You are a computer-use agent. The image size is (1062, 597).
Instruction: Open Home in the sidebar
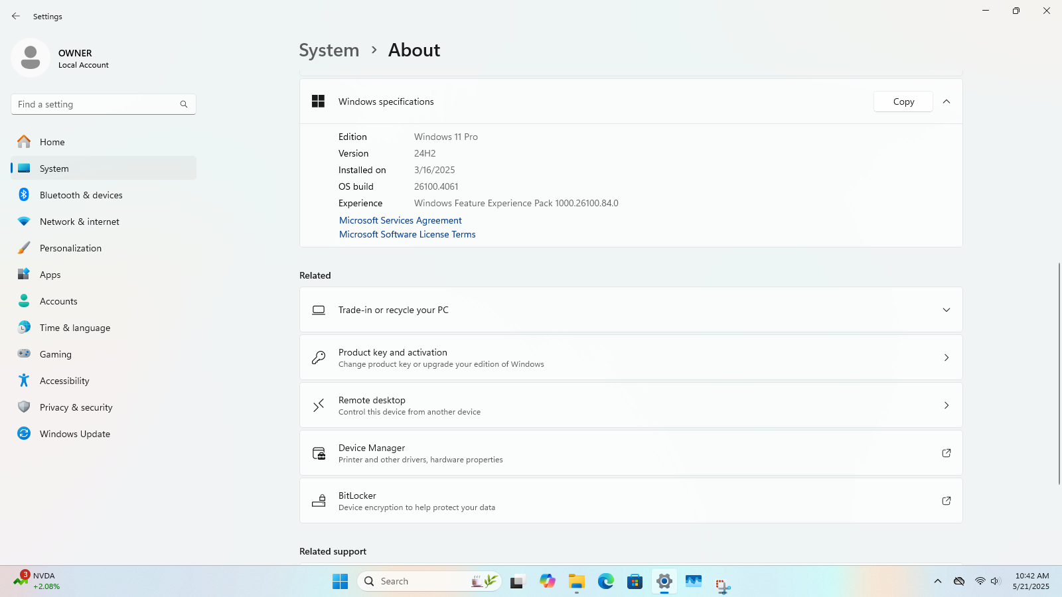coord(104,142)
